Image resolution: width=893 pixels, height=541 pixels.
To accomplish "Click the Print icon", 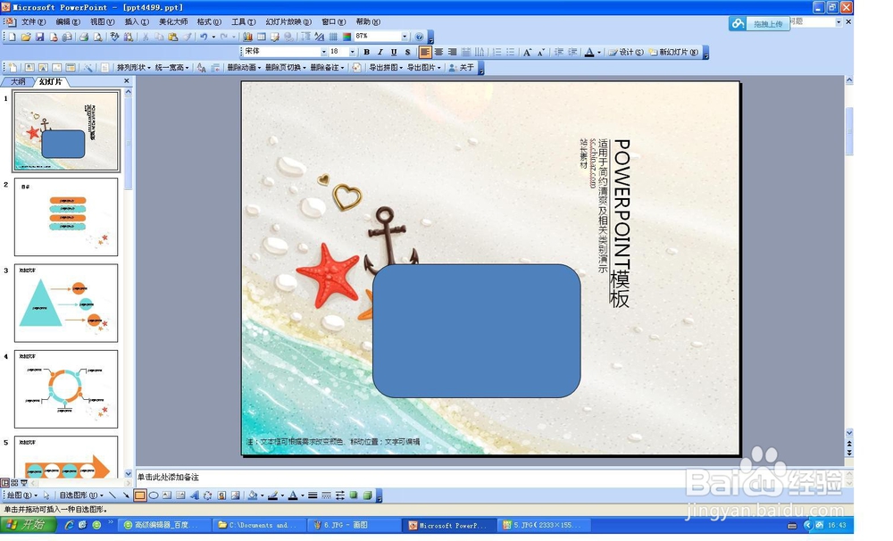I will point(84,37).
